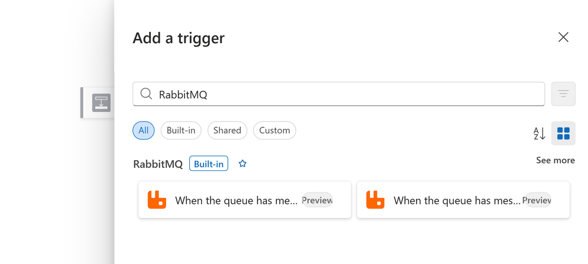This screenshot has width=588, height=264.
Task: Sort results alphabetically with A-Z icon
Action: [x=539, y=134]
